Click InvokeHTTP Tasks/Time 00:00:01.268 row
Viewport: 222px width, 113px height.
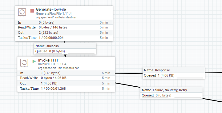point(66,89)
